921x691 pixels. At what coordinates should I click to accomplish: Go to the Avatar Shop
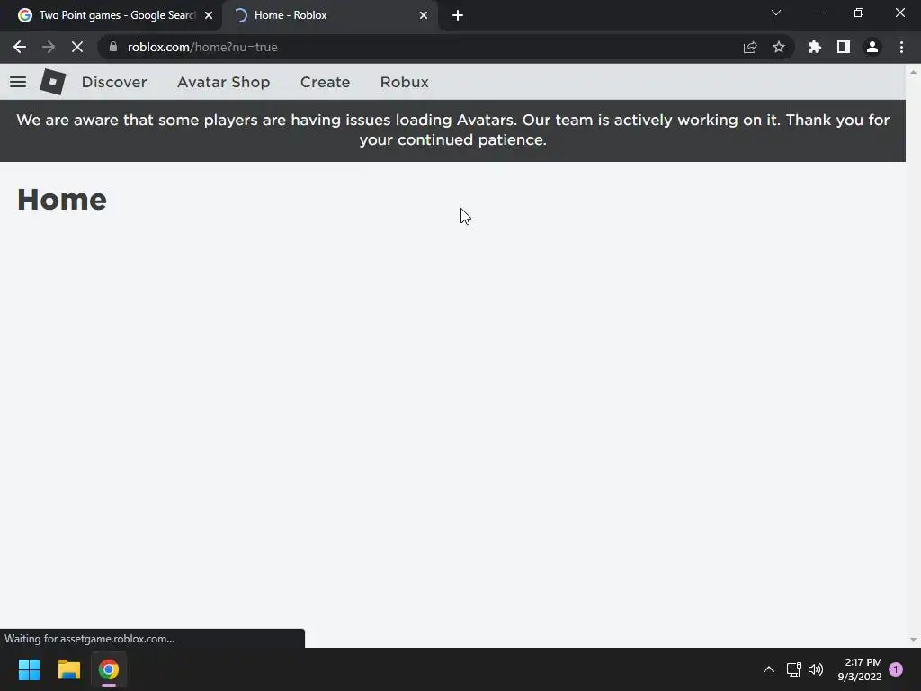click(x=223, y=82)
